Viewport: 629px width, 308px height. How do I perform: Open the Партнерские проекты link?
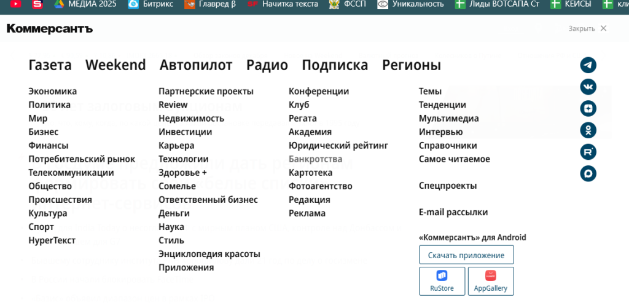pyautogui.click(x=206, y=91)
